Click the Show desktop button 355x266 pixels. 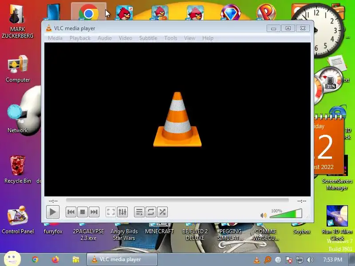[x=352, y=259]
